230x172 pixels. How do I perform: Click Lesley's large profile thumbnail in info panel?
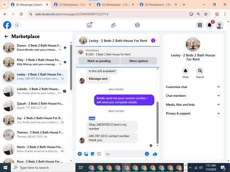point(193,44)
